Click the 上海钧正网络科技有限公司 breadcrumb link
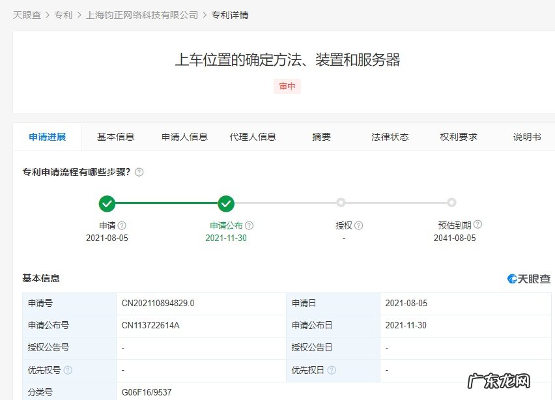This screenshot has height=400, width=555. click(142, 14)
